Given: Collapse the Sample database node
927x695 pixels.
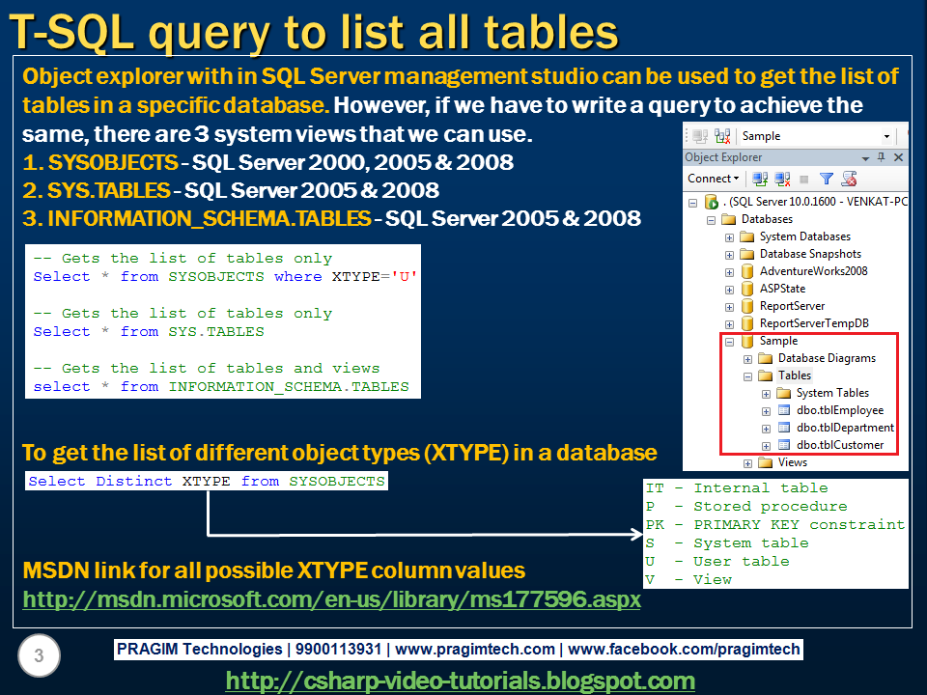Looking at the screenshot, I should click(x=730, y=342).
